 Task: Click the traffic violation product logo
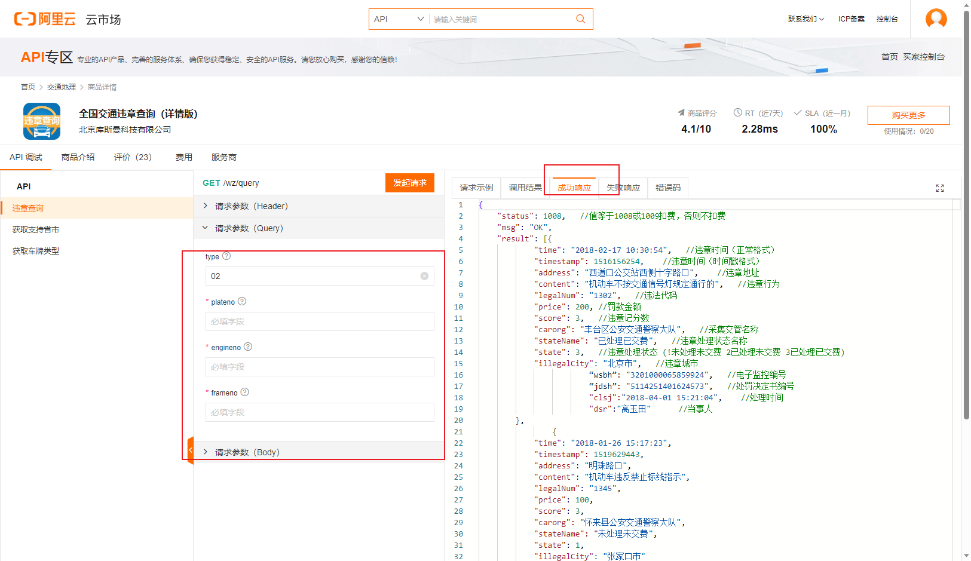(42, 121)
